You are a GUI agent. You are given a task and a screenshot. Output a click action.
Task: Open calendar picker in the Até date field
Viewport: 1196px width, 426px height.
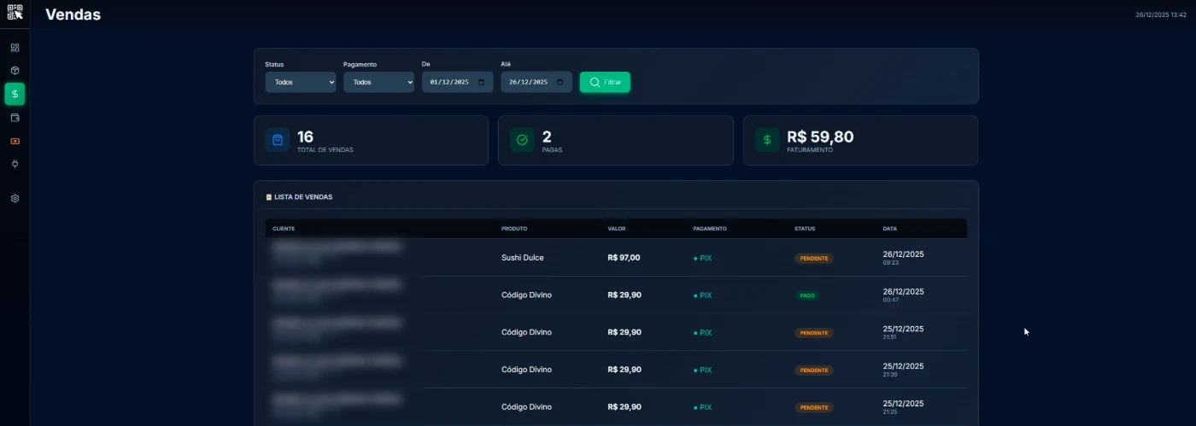click(x=560, y=83)
